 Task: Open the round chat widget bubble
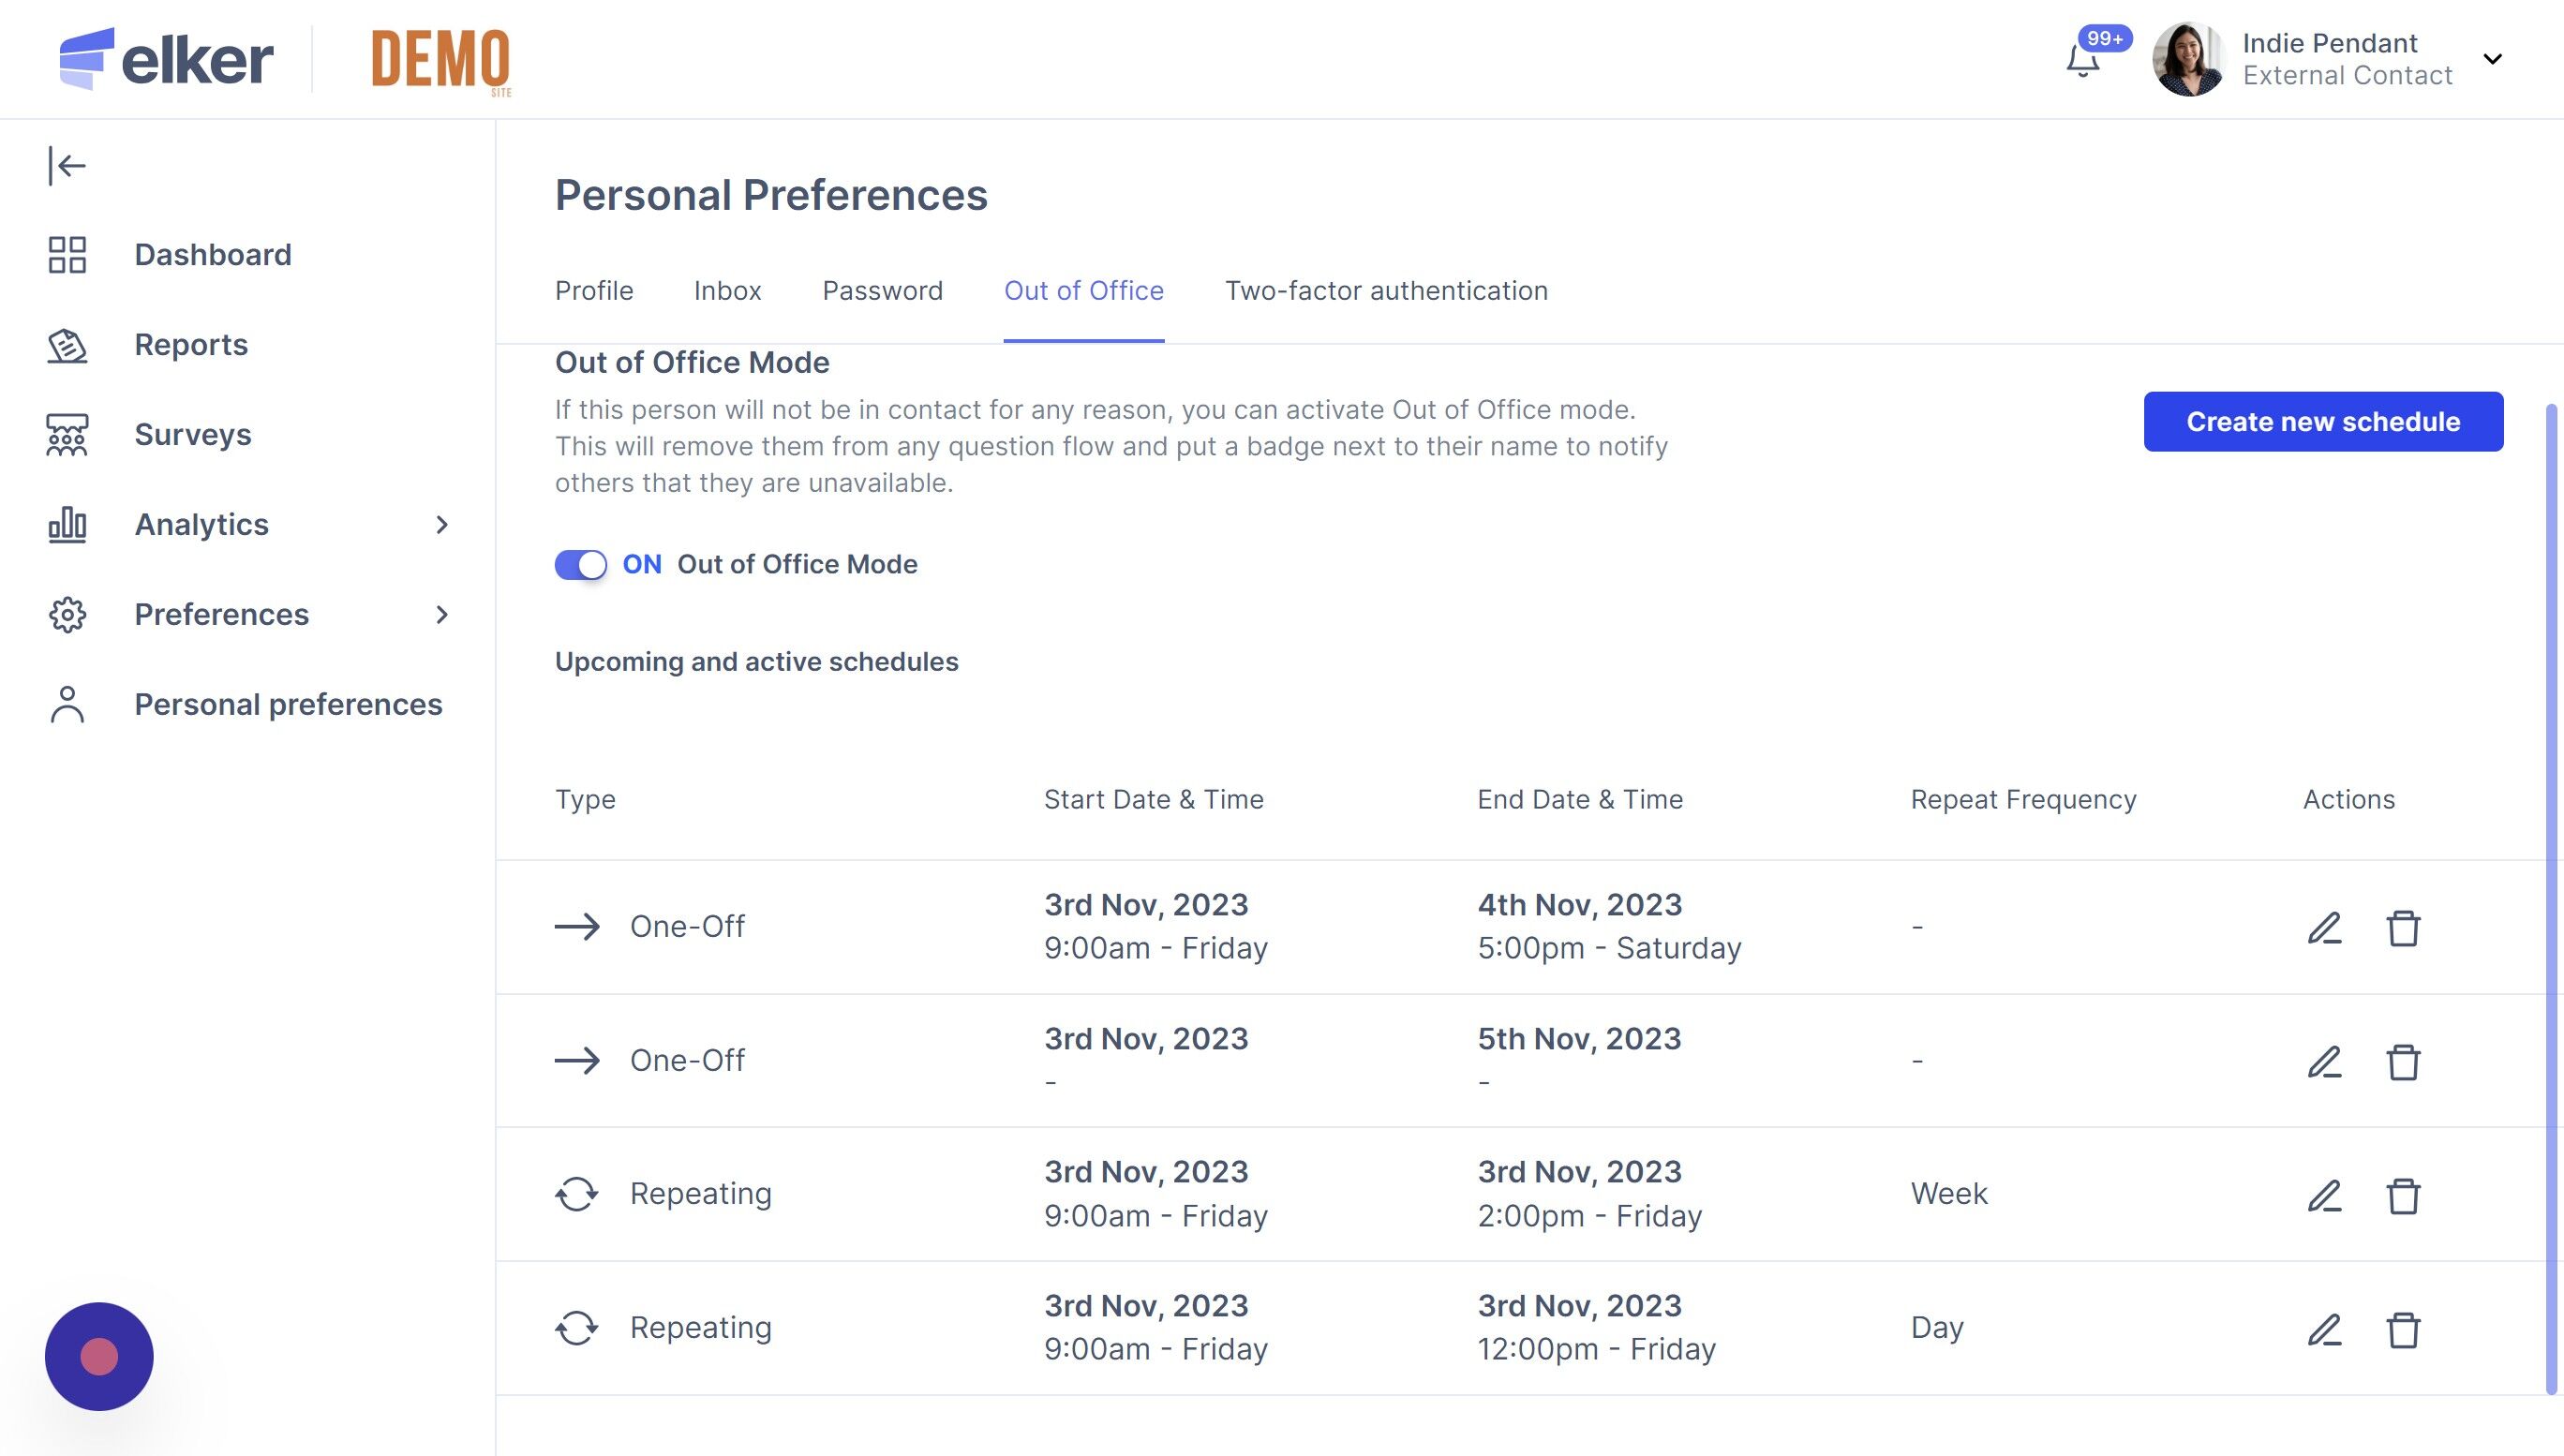(x=99, y=1356)
